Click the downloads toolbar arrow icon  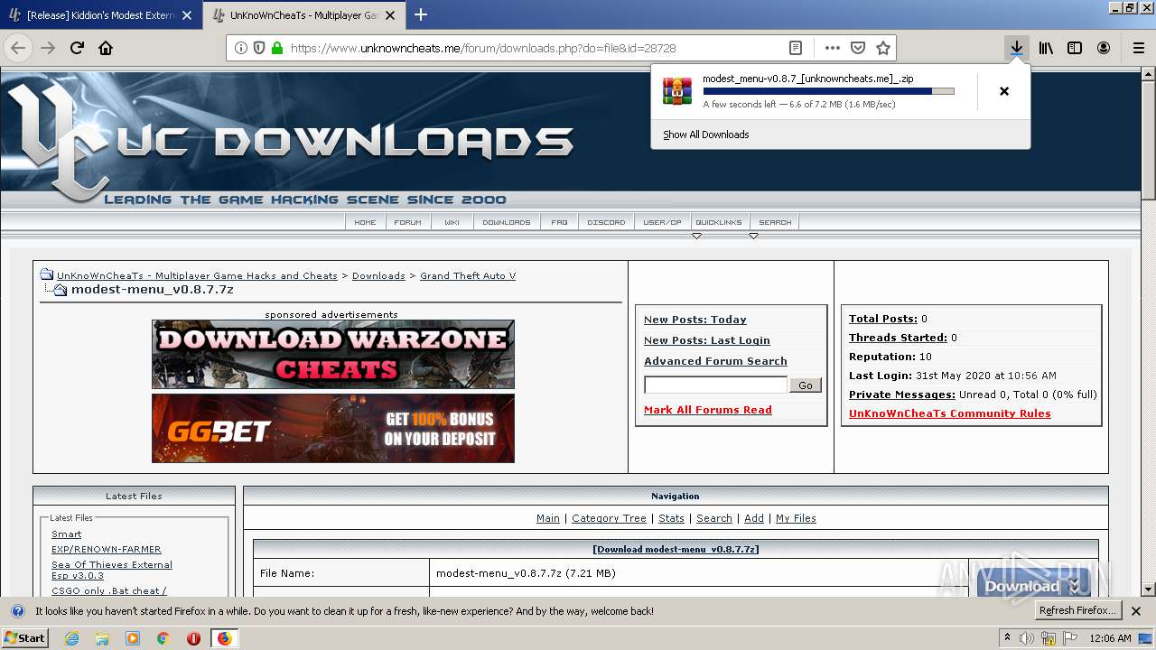click(x=1017, y=48)
